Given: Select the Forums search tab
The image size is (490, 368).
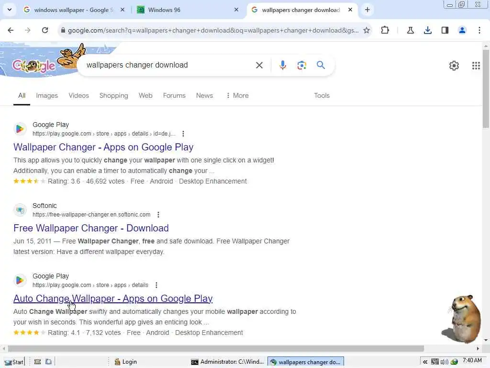Looking at the screenshot, I should click(174, 95).
